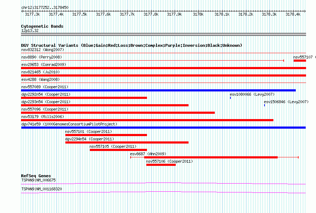The image size is (316, 213).
Task: Open TSPAN9|NM_006675 gene label
Action: (38, 180)
